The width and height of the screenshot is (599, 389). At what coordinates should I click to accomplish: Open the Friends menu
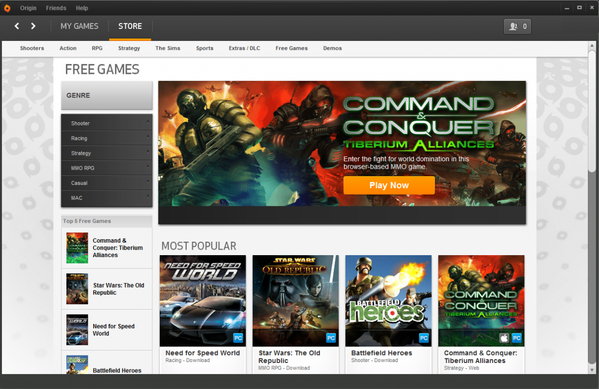point(56,8)
